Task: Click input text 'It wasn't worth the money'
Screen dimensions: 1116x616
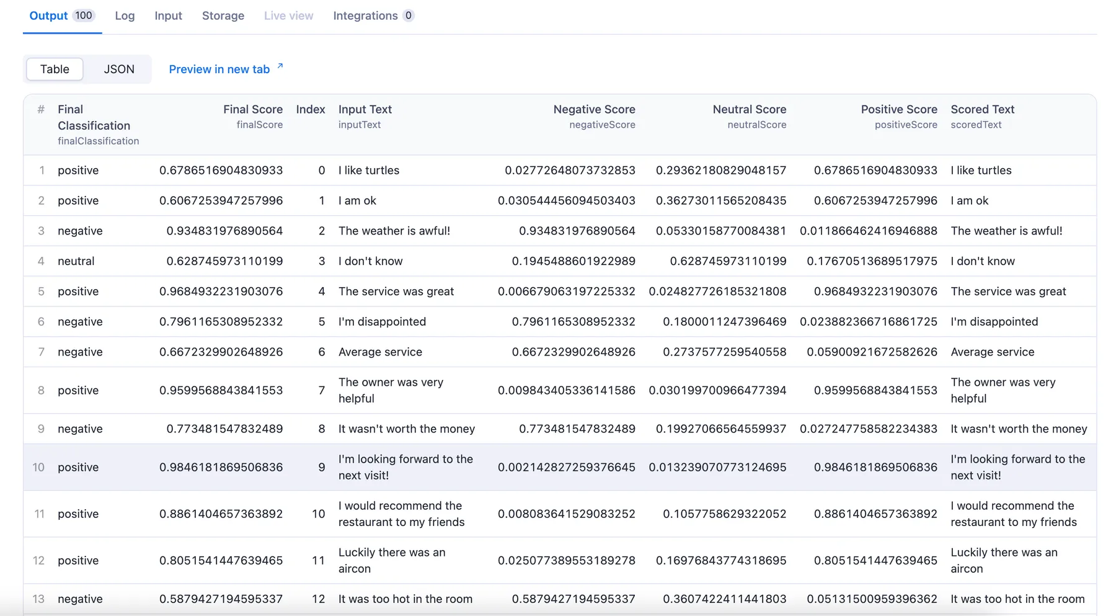Action: 407,429
